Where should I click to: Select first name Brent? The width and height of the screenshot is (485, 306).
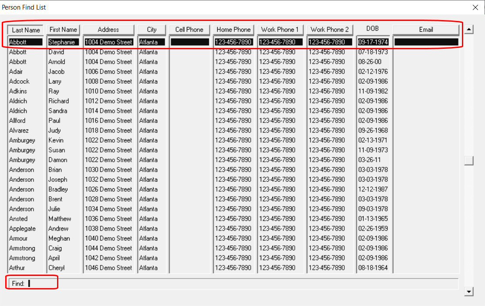click(x=55, y=199)
